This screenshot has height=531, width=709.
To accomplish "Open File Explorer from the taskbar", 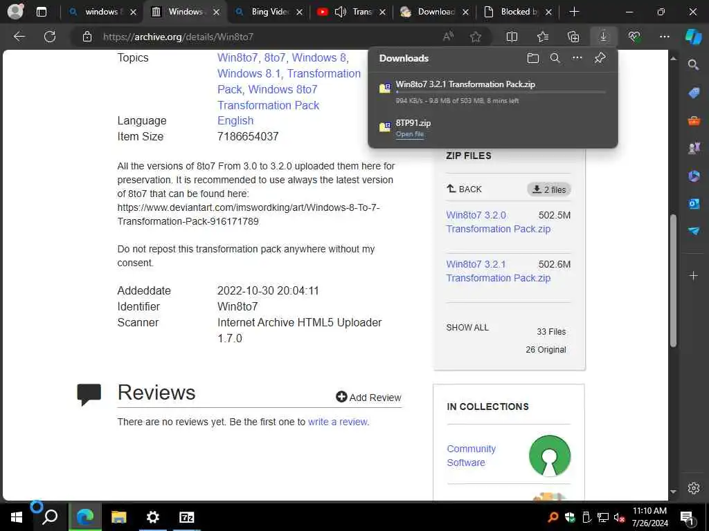I will coord(119,517).
